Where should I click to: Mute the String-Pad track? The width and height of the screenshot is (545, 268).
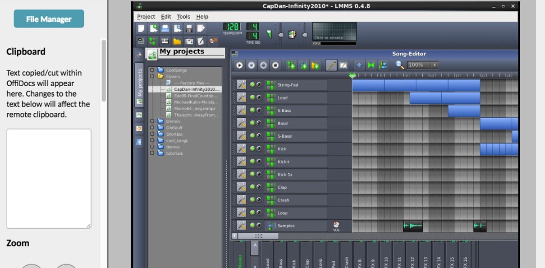[253, 85]
